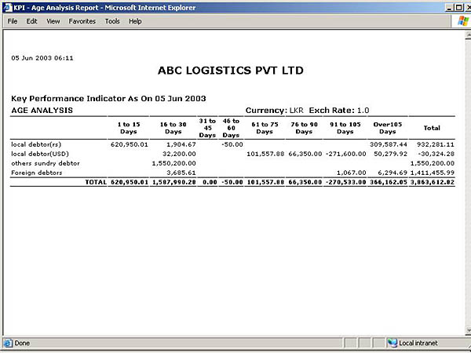Click the local debtor(USD) row label

click(40, 154)
